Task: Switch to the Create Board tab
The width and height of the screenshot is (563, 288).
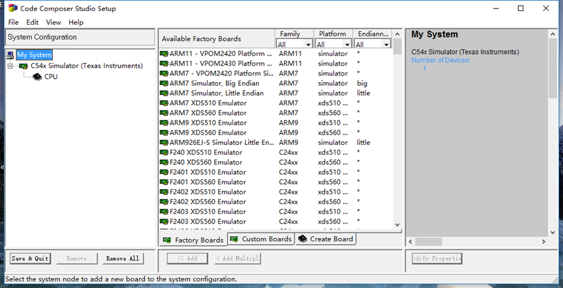Action: click(326, 239)
